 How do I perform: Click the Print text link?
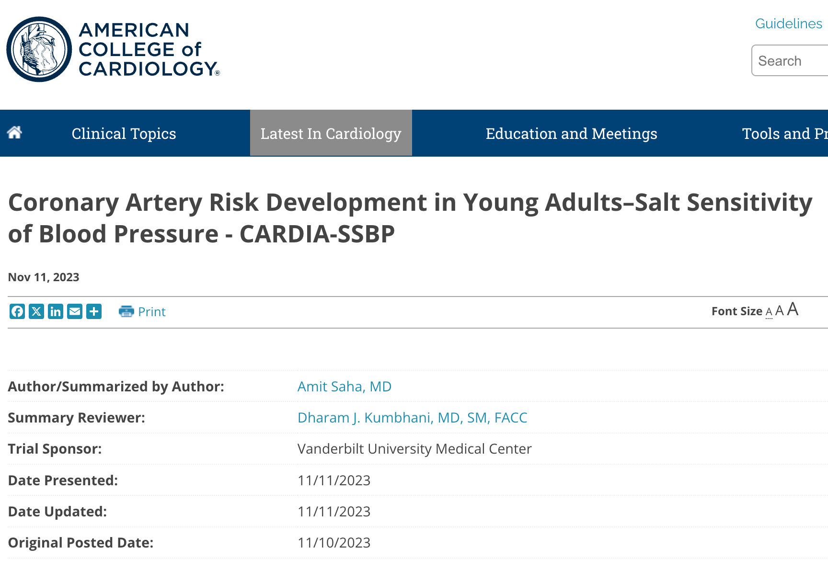click(151, 312)
